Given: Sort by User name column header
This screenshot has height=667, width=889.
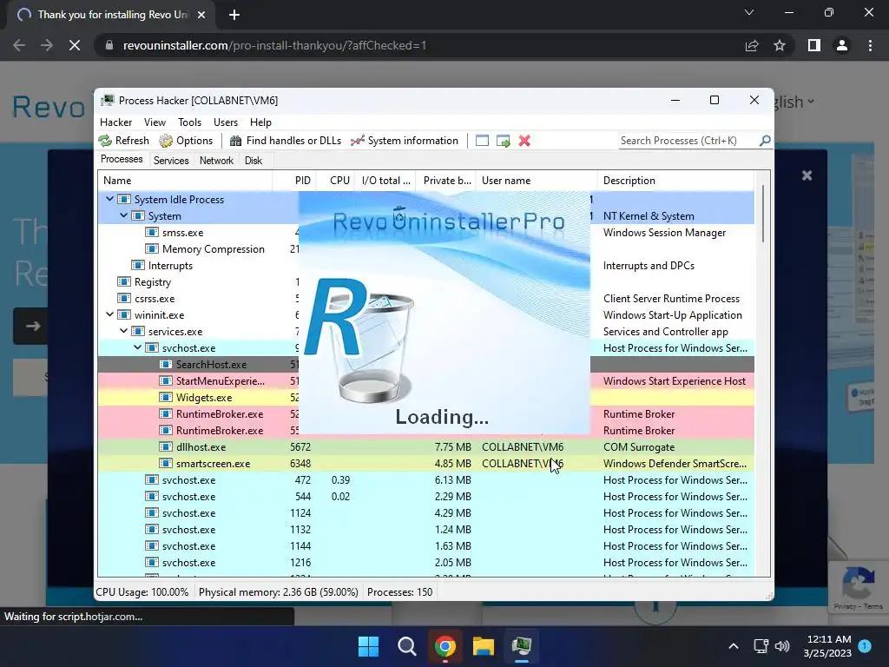Looking at the screenshot, I should point(537,181).
